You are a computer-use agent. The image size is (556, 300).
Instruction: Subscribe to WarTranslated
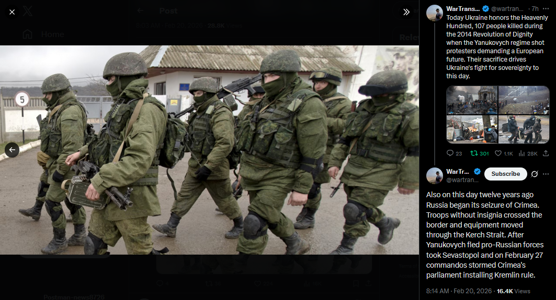pyautogui.click(x=505, y=174)
